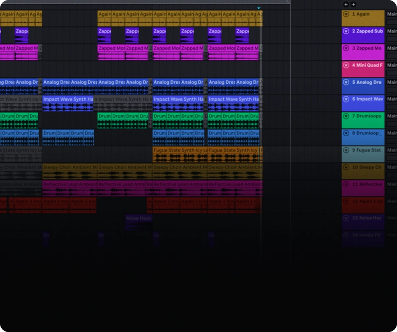Click the forward navigation arrow icon
397x332 pixels.
click(x=353, y=4)
